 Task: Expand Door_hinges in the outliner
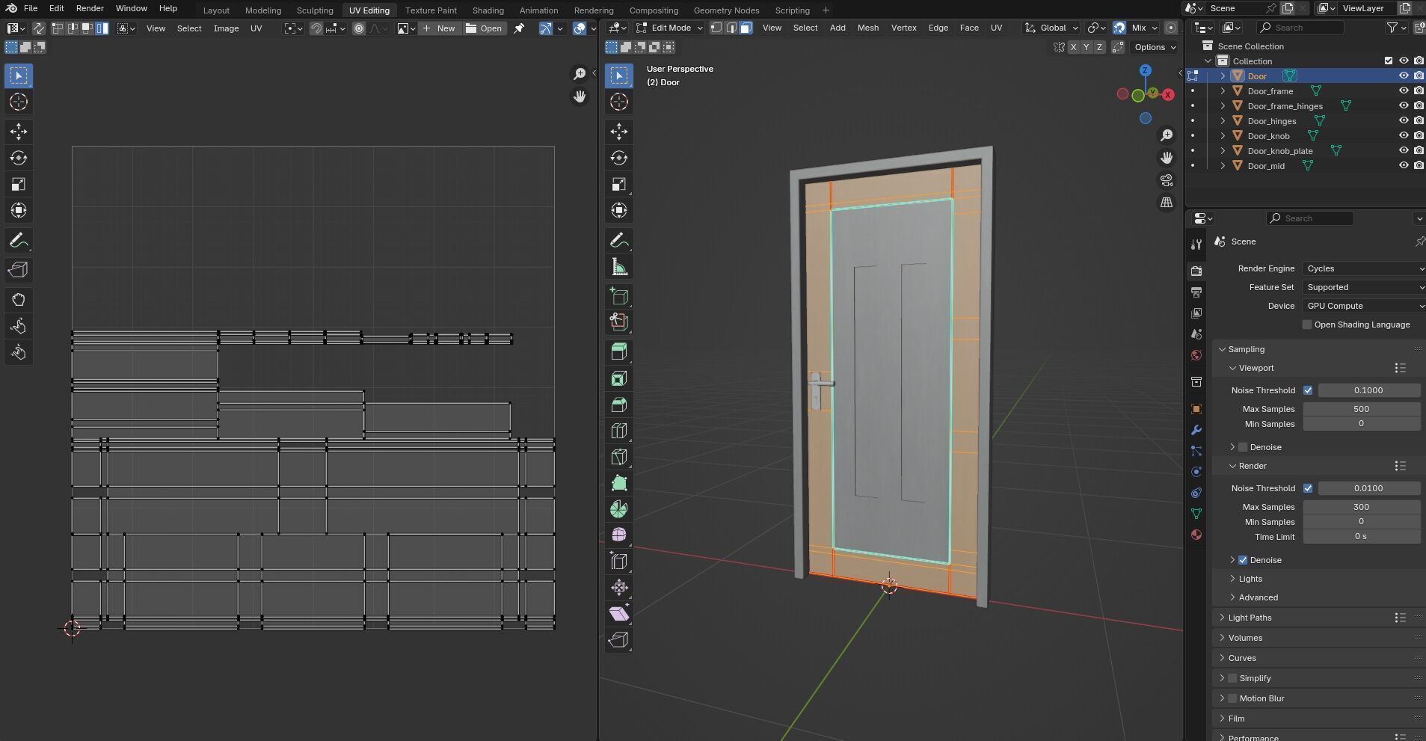point(1223,120)
